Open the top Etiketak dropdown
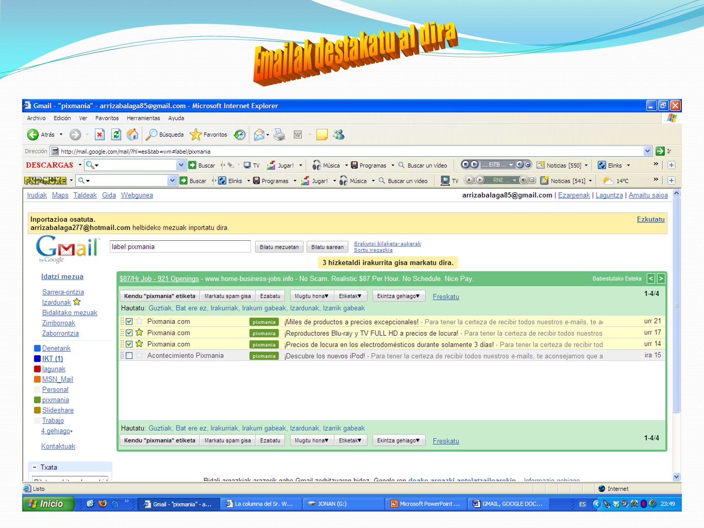 [x=350, y=296]
